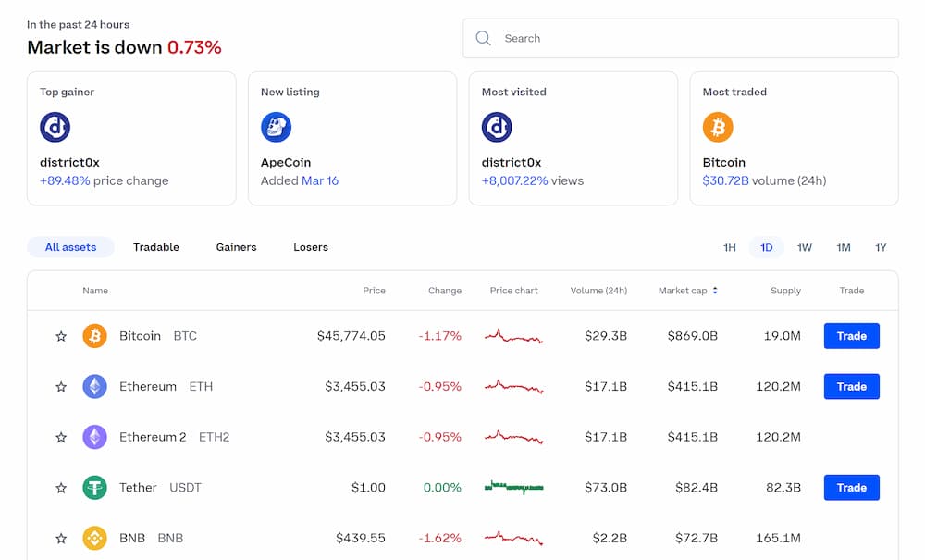The height and width of the screenshot is (560, 925).
Task: Star the Ethereum 2 row
Action: [61, 437]
